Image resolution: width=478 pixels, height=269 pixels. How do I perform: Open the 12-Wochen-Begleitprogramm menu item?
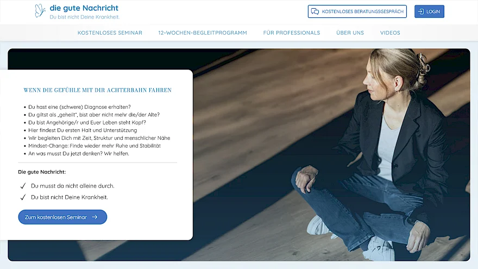coord(203,33)
